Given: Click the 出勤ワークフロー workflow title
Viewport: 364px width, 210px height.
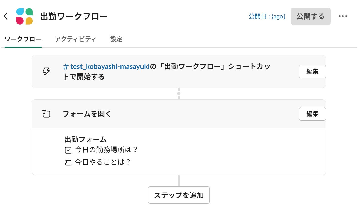Looking at the screenshot, I should click(74, 16).
